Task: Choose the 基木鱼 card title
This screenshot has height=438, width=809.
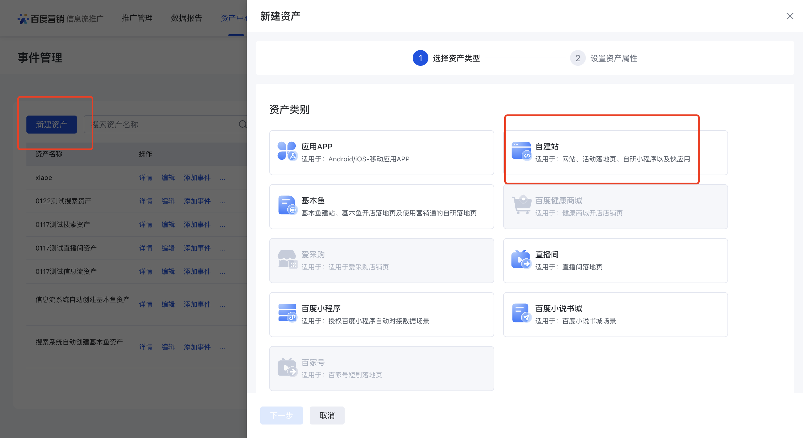Action: 313,200
